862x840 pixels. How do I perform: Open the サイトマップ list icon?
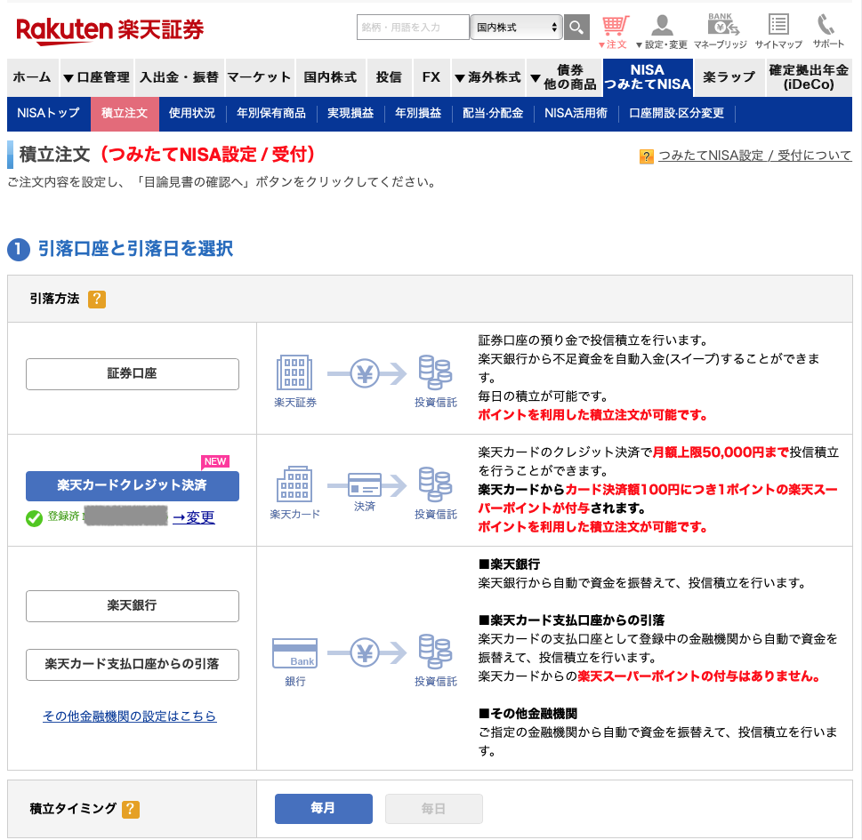(778, 32)
